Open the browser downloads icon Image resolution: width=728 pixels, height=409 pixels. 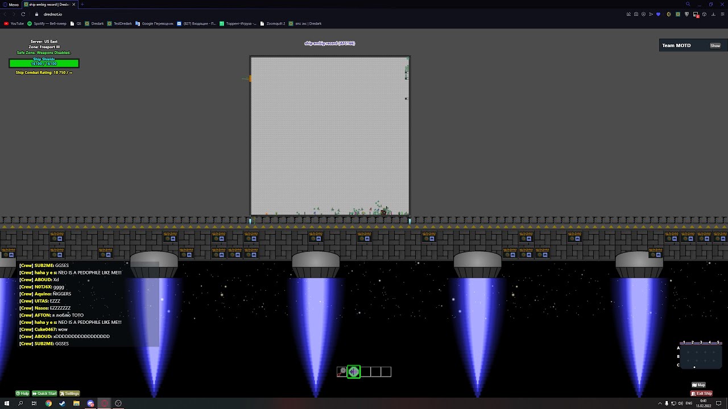click(713, 14)
